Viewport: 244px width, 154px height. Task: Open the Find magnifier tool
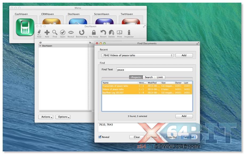click(x=55, y=34)
